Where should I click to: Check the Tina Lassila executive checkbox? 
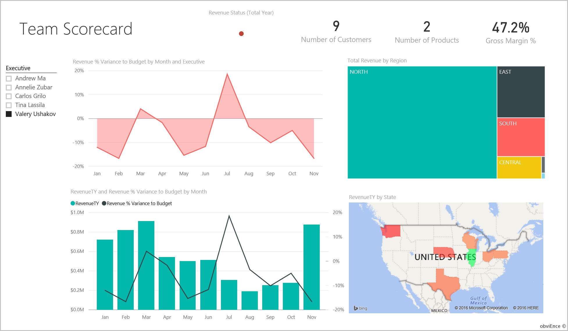(x=9, y=105)
